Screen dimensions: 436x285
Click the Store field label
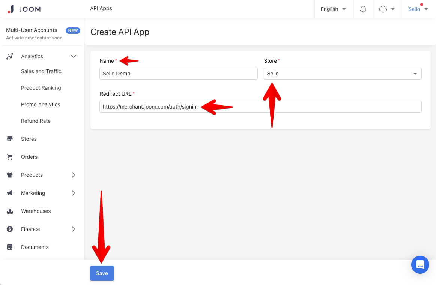tap(270, 61)
